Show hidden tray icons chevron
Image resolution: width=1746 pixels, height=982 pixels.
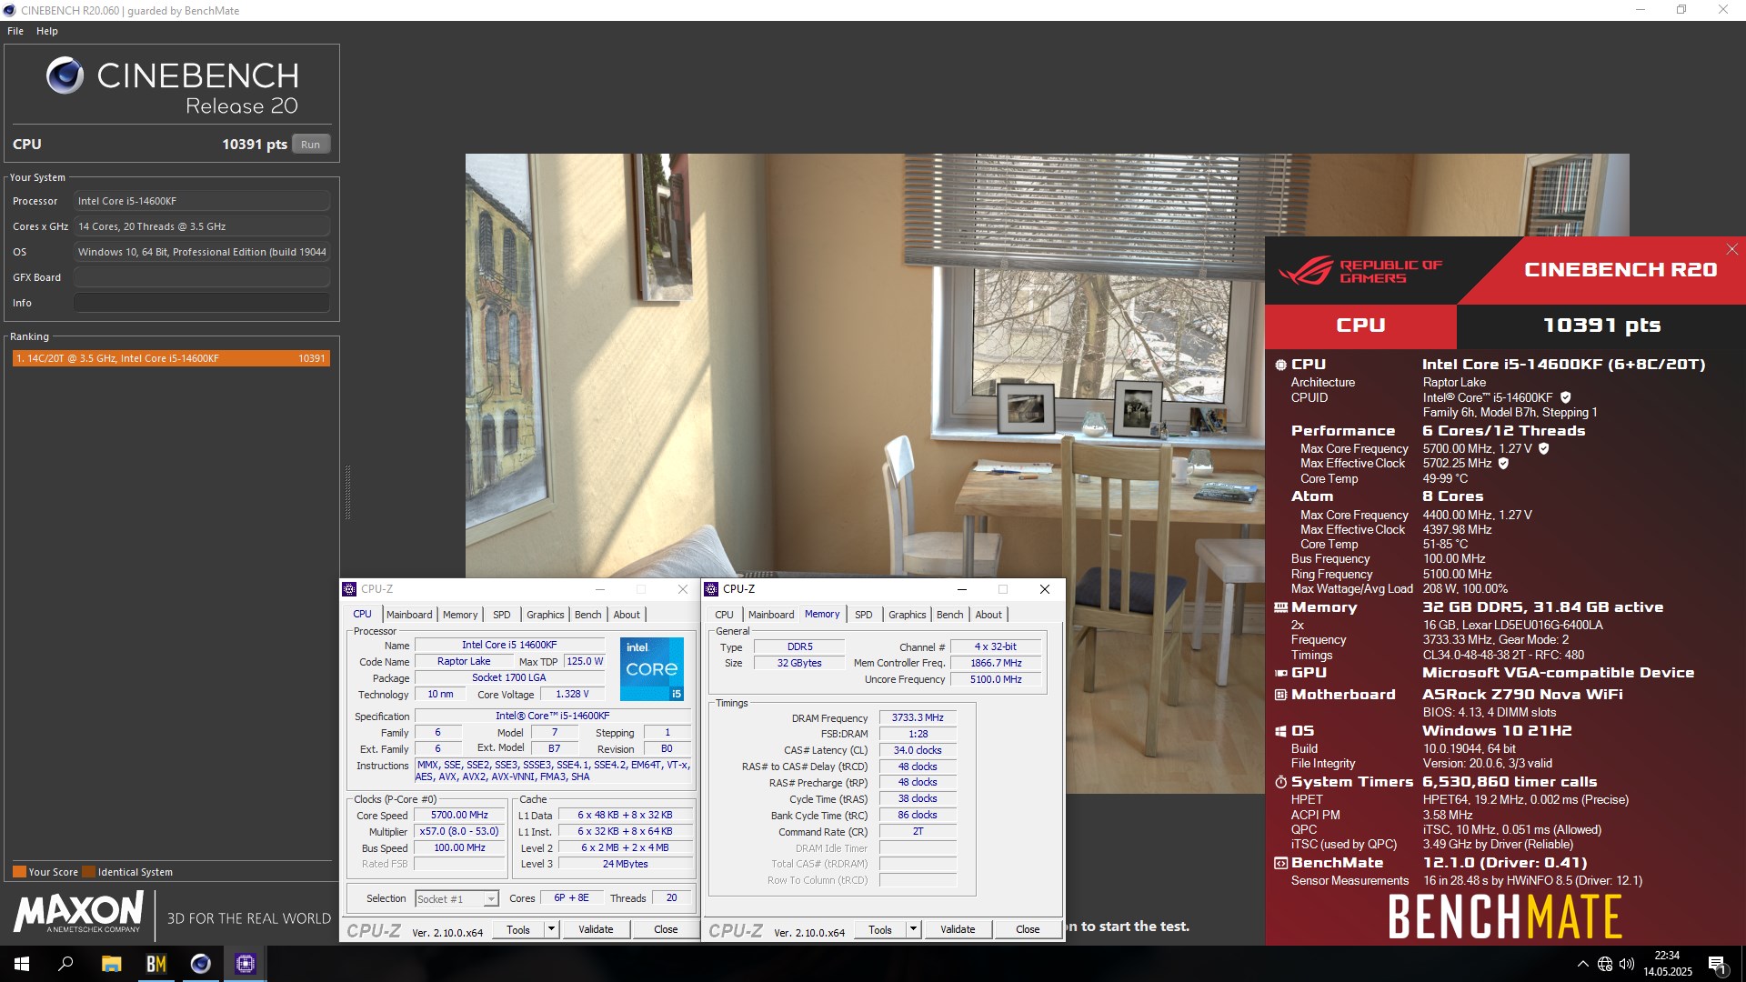(x=1583, y=964)
